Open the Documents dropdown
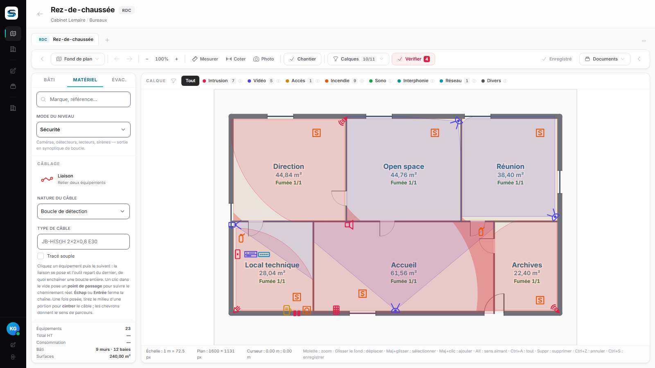Screen dimensions: 655x368 pos(605,59)
